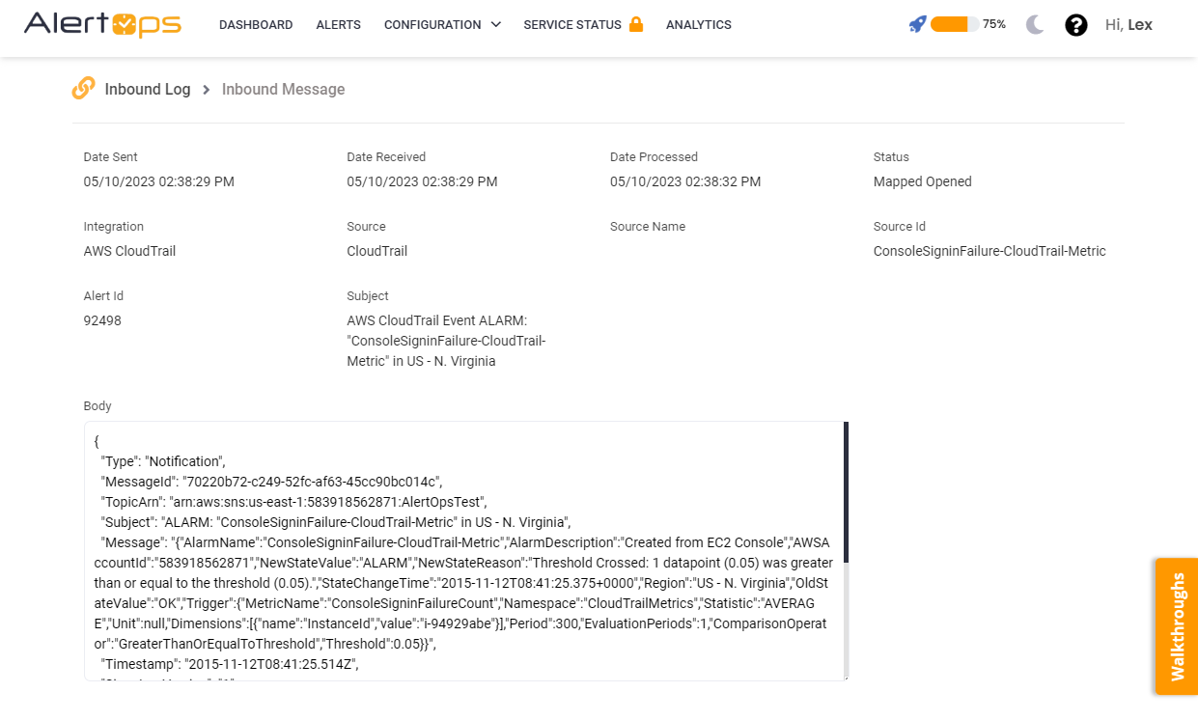Open the Hi, Lex user menu
The width and height of the screenshot is (1198, 720).
tap(1128, 25)
